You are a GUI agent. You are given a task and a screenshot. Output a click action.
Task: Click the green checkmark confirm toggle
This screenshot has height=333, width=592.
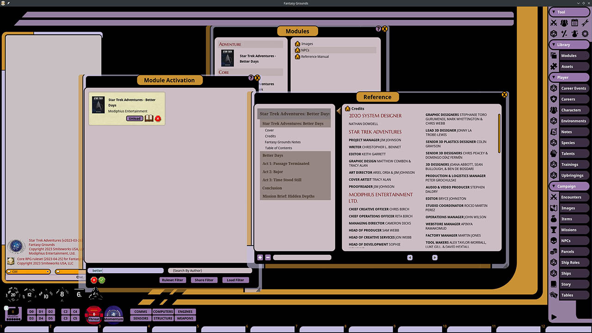click(102, 280)
